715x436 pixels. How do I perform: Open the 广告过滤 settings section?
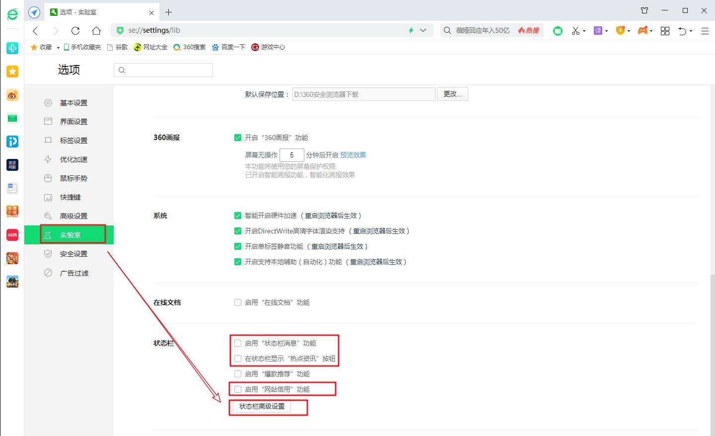[x=74, y=273]
